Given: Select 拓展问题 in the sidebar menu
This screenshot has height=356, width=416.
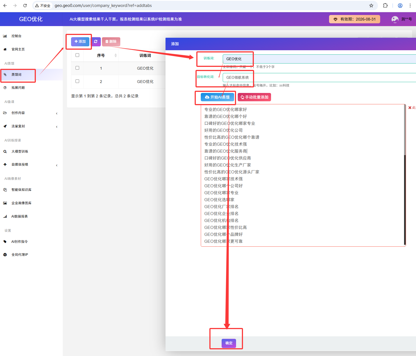Looking at the screenshot, I should pyautogui.click(x=18, y=88).
